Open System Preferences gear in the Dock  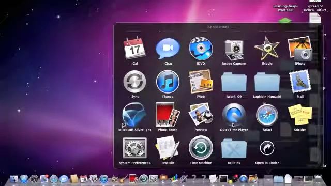[x=154, y=179]
